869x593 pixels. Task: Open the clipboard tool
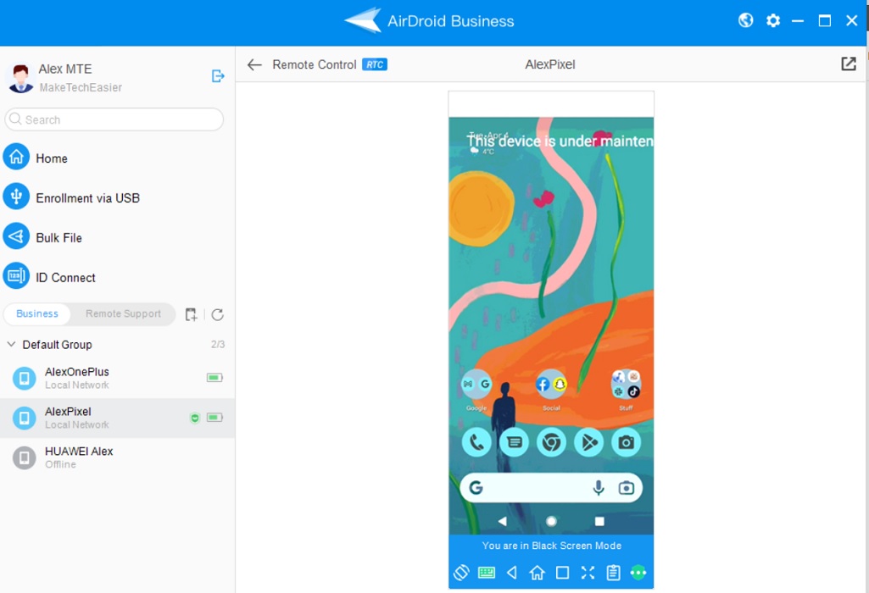[x=613, y=573]
